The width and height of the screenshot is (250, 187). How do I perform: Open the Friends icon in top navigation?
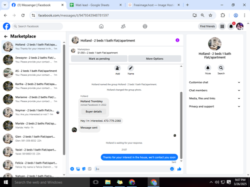[x=123, y=26]
